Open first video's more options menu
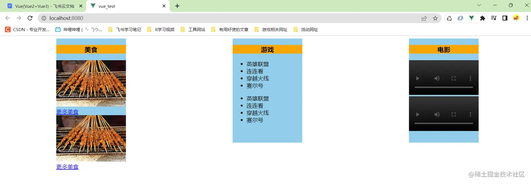This screenshot has width=531, height=184. [x=470, y=78]
